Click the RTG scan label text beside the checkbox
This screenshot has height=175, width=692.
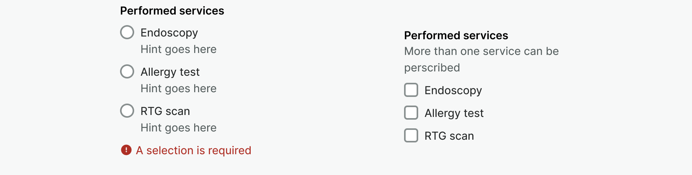click(449, 136)
